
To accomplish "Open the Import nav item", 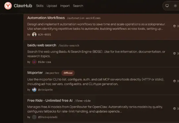I will (65, 6).
